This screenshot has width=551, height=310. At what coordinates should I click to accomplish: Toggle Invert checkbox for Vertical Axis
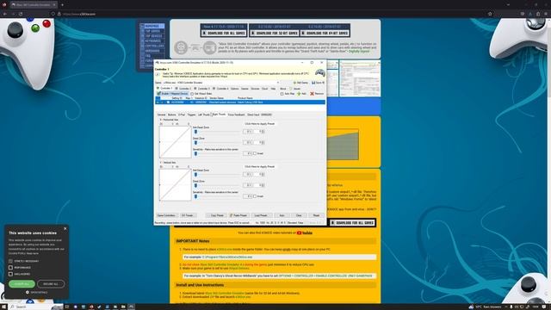(x=255, y=196)
